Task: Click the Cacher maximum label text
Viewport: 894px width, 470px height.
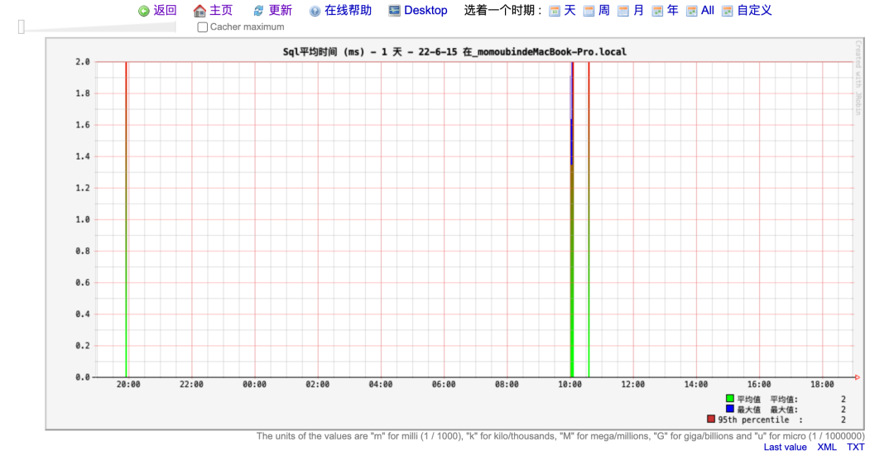Action: [247, 26]
